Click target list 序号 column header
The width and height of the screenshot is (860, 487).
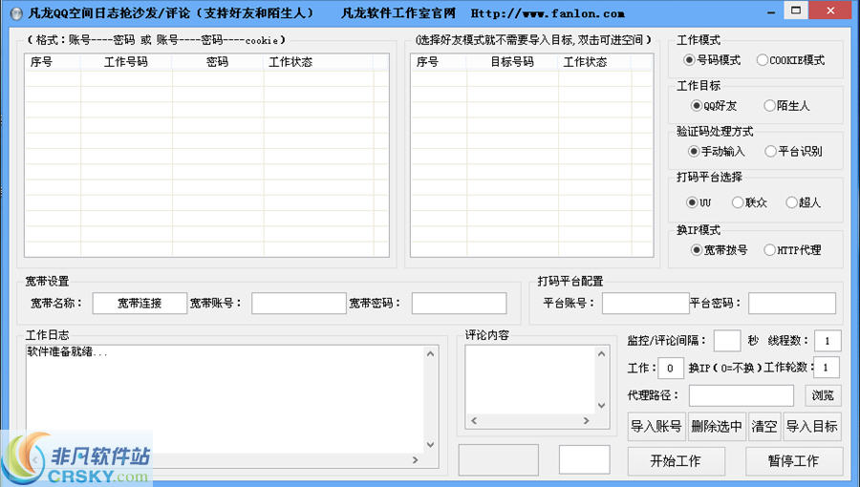439,62
